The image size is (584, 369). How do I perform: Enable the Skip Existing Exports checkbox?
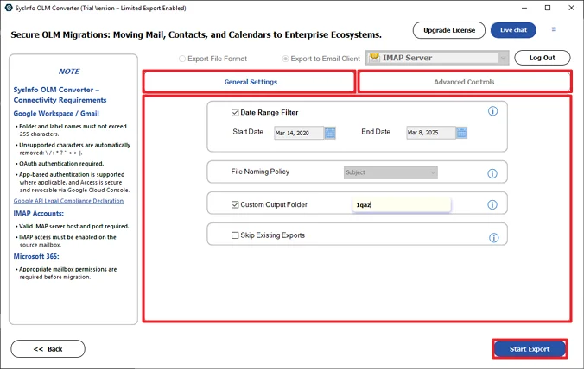235,235
